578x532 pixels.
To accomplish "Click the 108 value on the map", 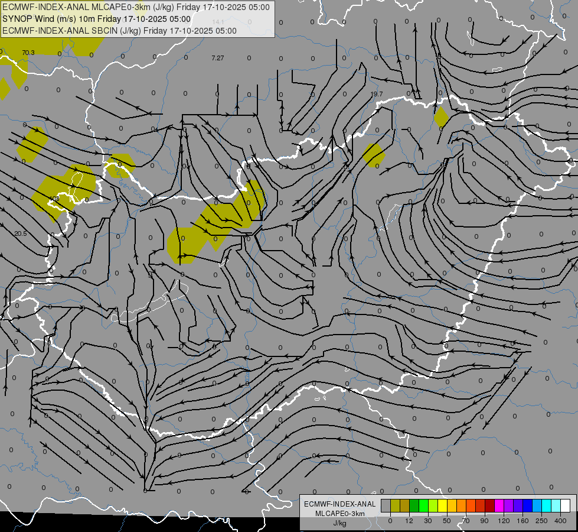I will point(54,199).
